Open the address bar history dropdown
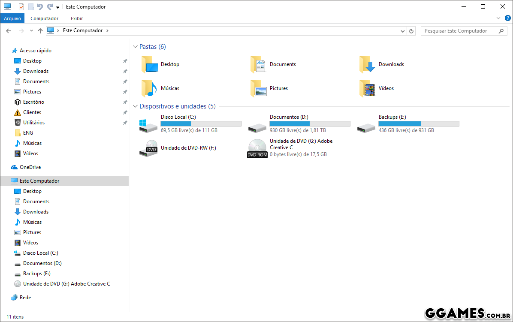Image resolution: width=513 pixels, height=322 pixels. point(402,31)
